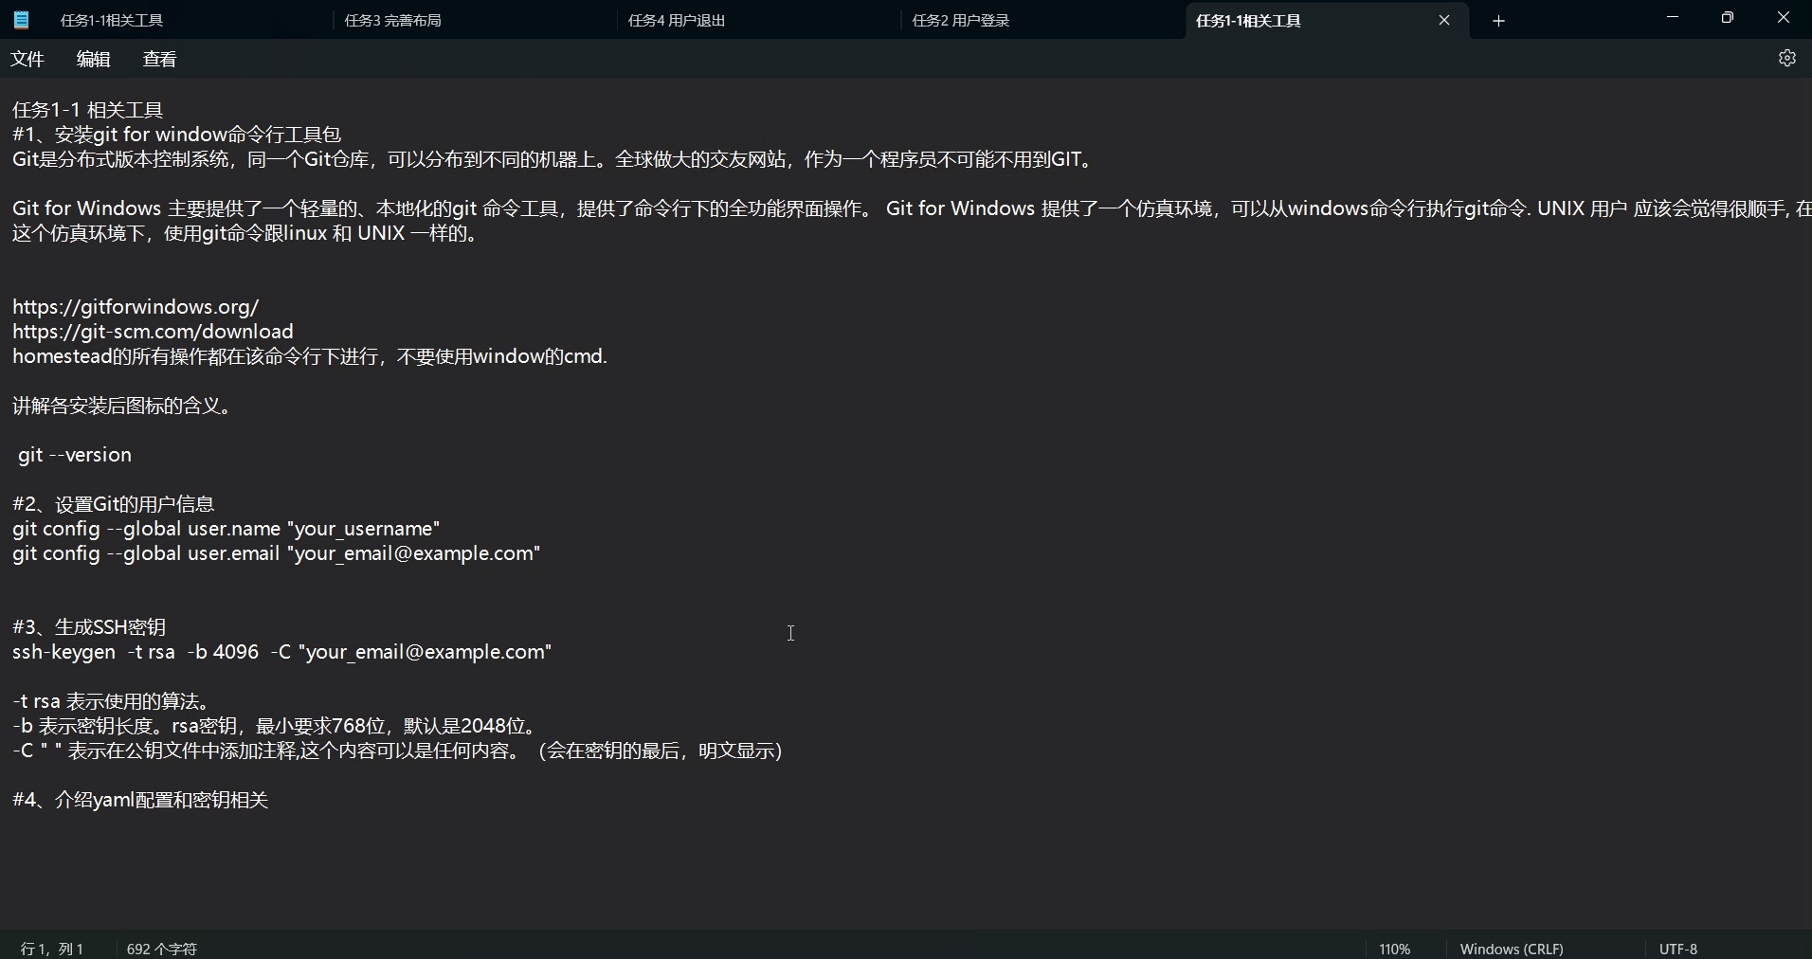
Task: Open the 查看 menu
Action: pyautogui.click(x=159, y=59)
